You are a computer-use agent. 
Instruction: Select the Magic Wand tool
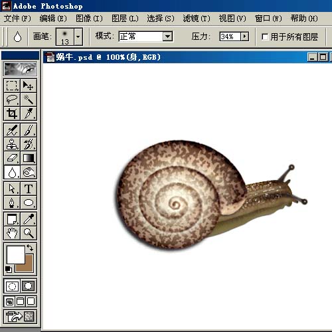pos(29,100)
